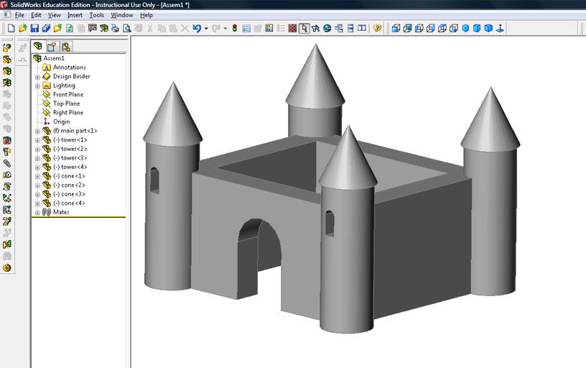This screenshot has height=368, width=586.
Task: Click the Edit Appearance textured square icon
Action: pos(292,28)
